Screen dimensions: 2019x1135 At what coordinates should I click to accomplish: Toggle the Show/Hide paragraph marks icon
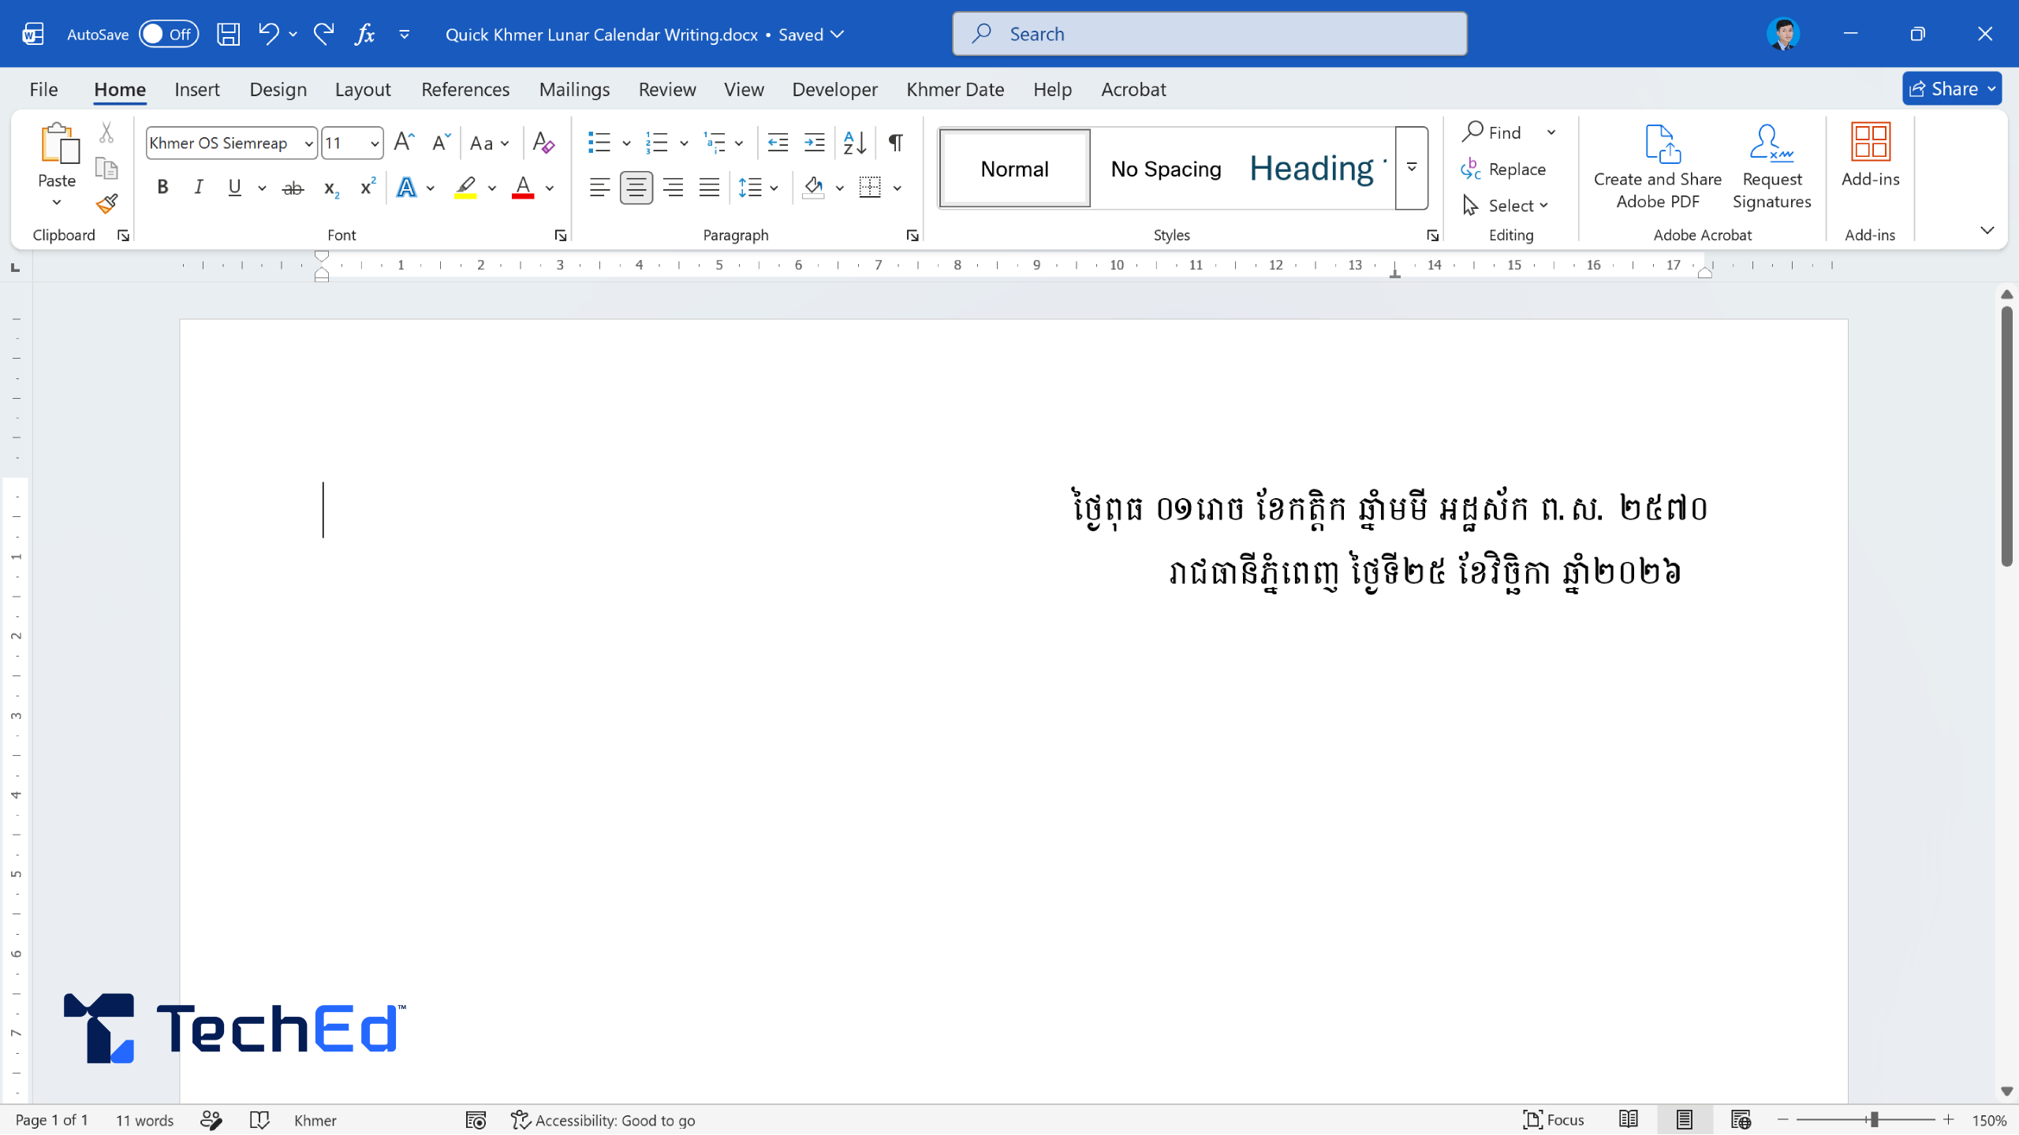[896, 143]
